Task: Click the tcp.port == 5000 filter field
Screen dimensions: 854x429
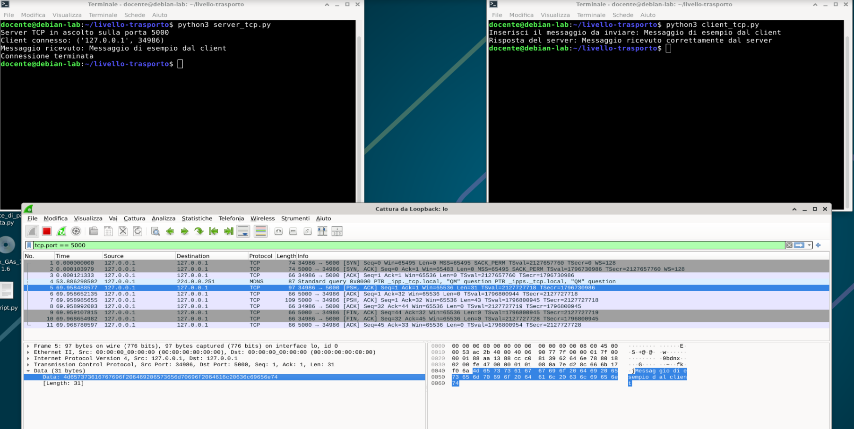Action: click(x=409, y=245)
